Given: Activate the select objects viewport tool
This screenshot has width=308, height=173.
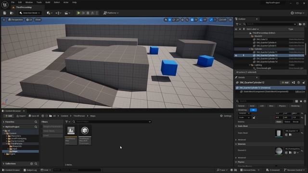Looking at the screenshot, I should click(x=166, y=20).
